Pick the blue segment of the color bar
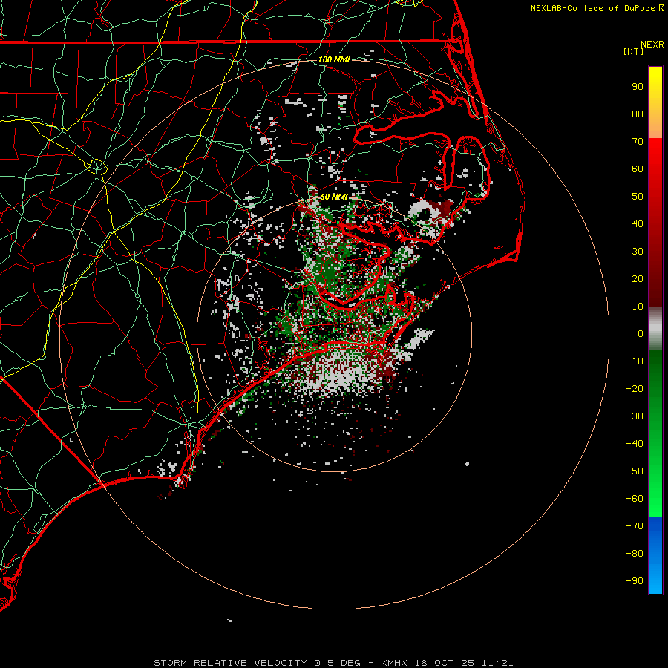Image resolution: width=668 pixels, height=668 pixels. [655, 554]
